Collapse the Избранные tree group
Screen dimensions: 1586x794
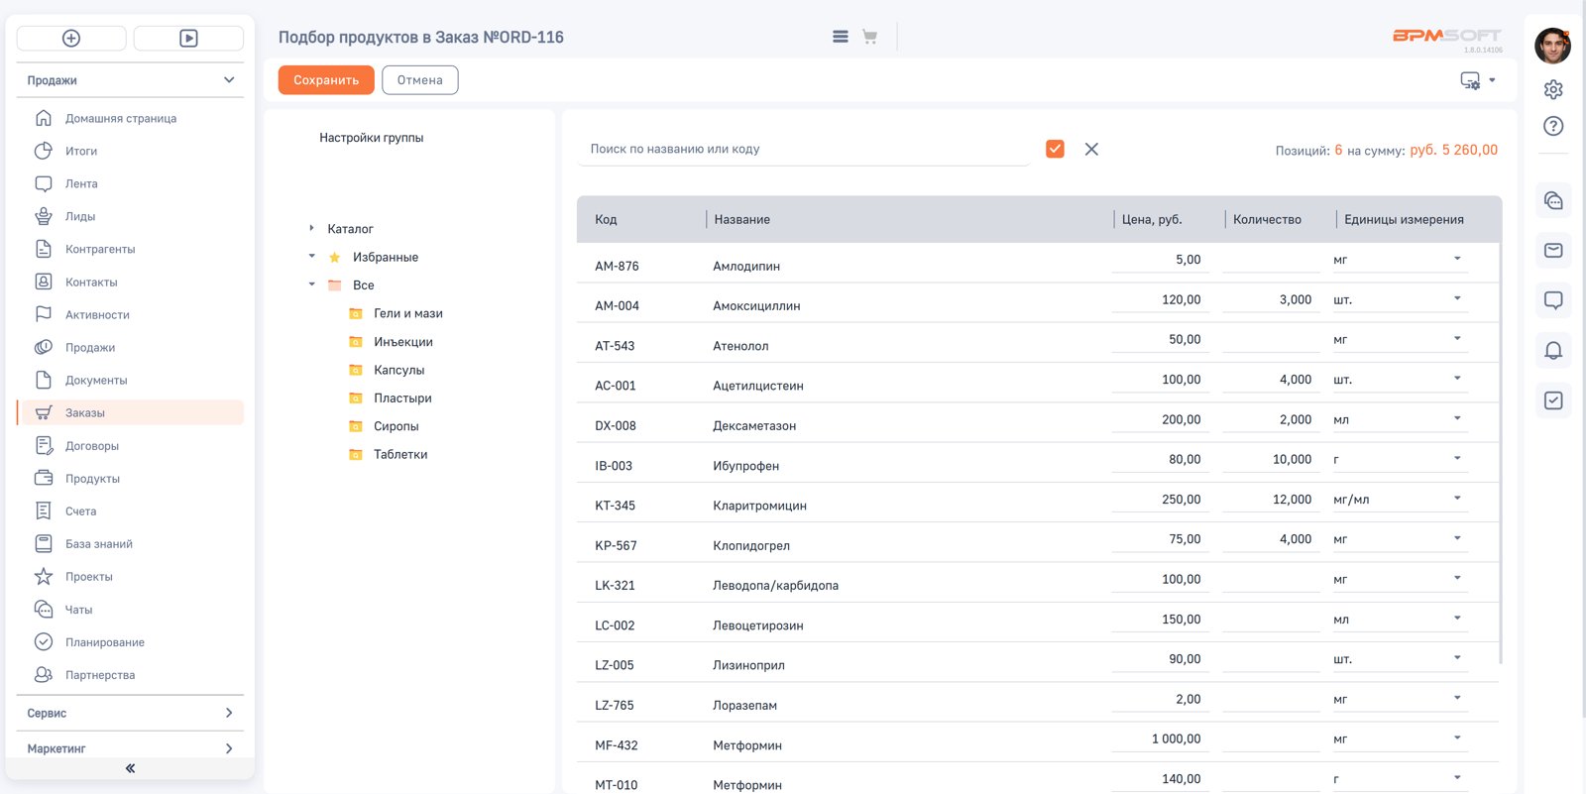coord(311,257)
